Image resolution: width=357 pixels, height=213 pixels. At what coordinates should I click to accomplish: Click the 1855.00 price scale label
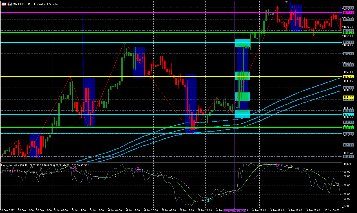coord(348,65)
